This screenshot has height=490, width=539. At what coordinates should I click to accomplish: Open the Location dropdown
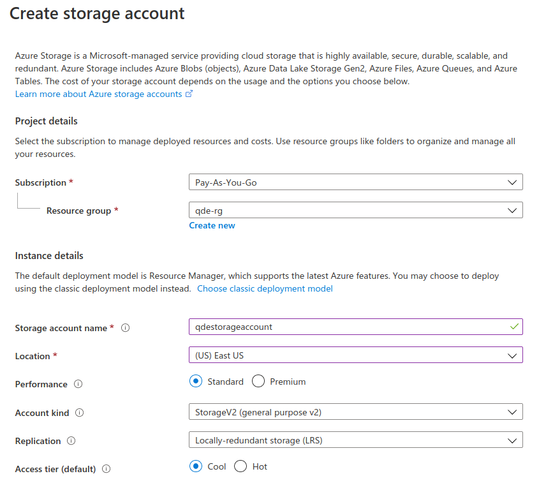[356, 355]
